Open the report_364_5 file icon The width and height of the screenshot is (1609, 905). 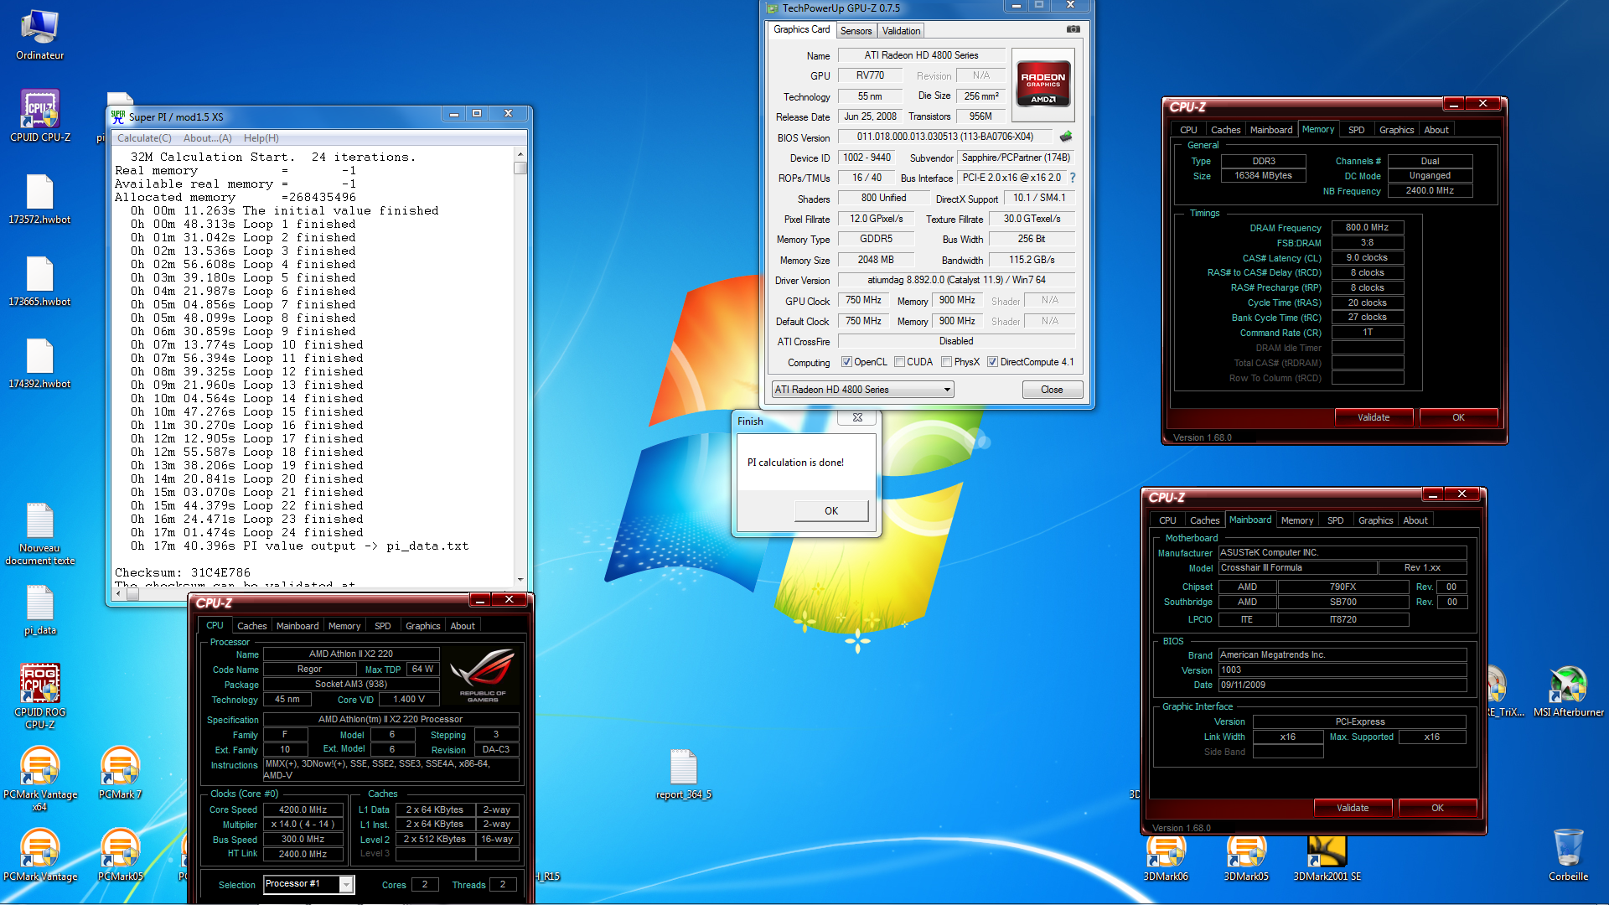[x=683, y=774]
